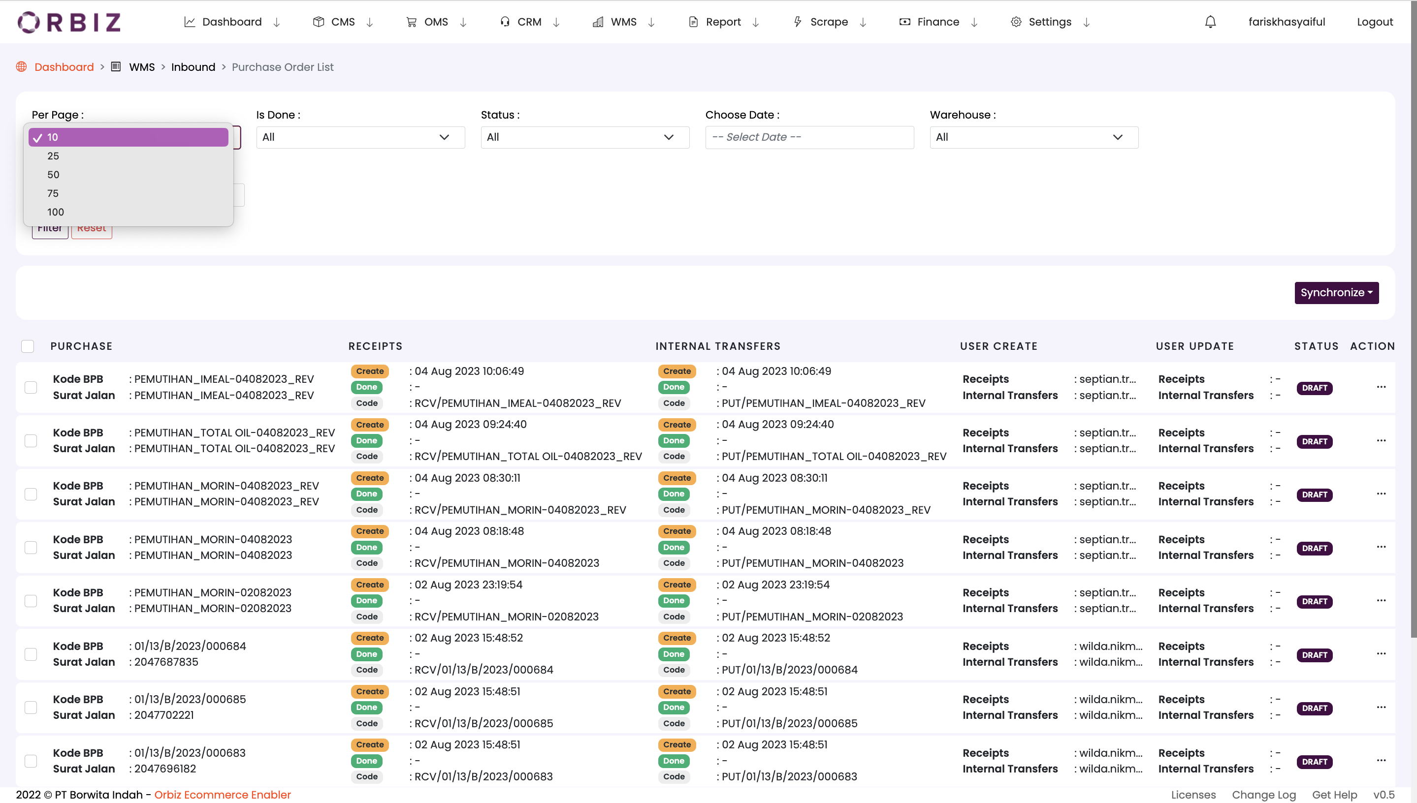Screen dimensions: 1417x803
Task: Select 50 per page option
Action: pos(129,175)
